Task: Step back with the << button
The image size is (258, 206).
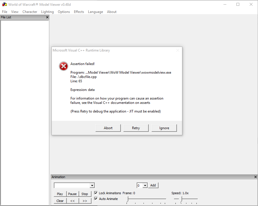Action: (x=72, y=201)
